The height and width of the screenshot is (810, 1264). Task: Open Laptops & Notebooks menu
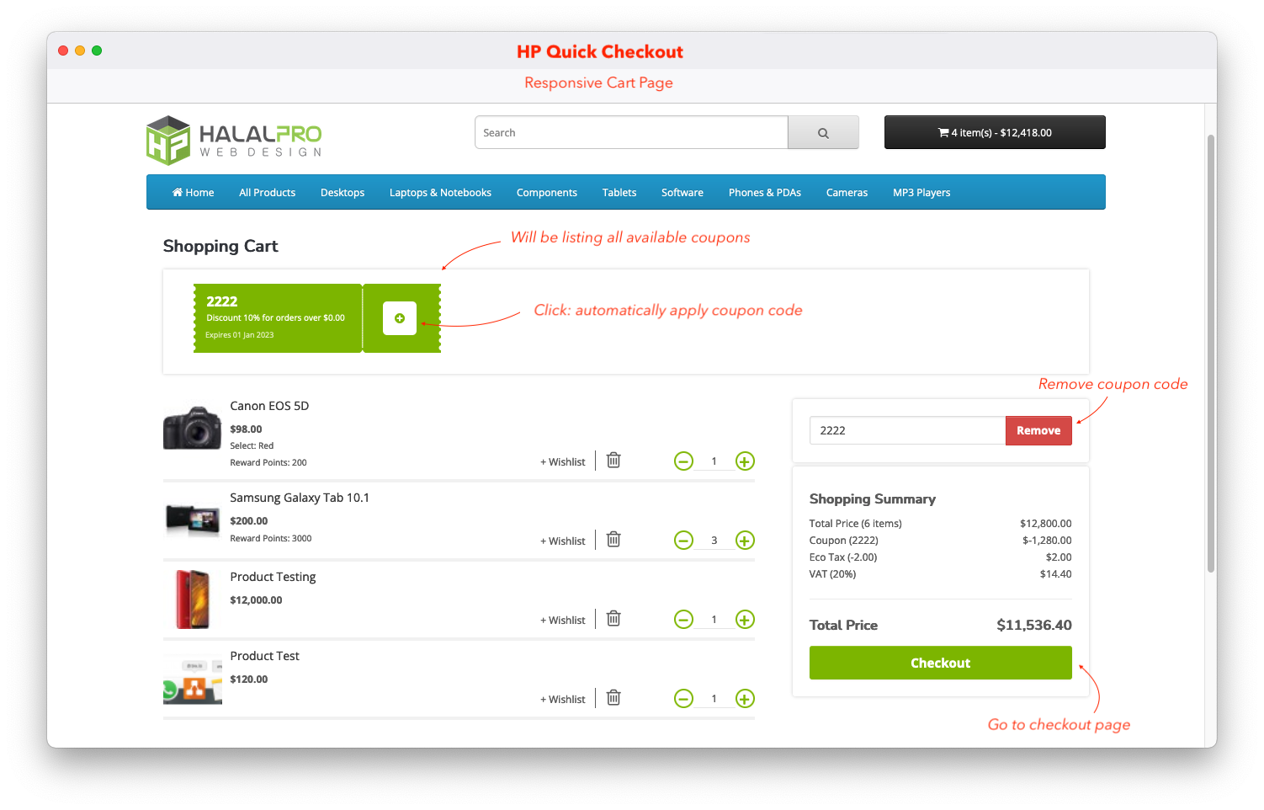coord(440,193)
